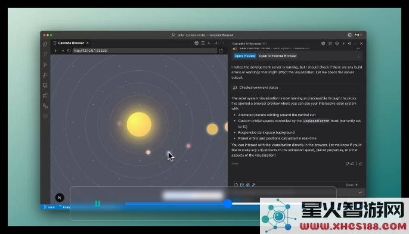Open the Extensions icon in activity bar

click(45, 96)
